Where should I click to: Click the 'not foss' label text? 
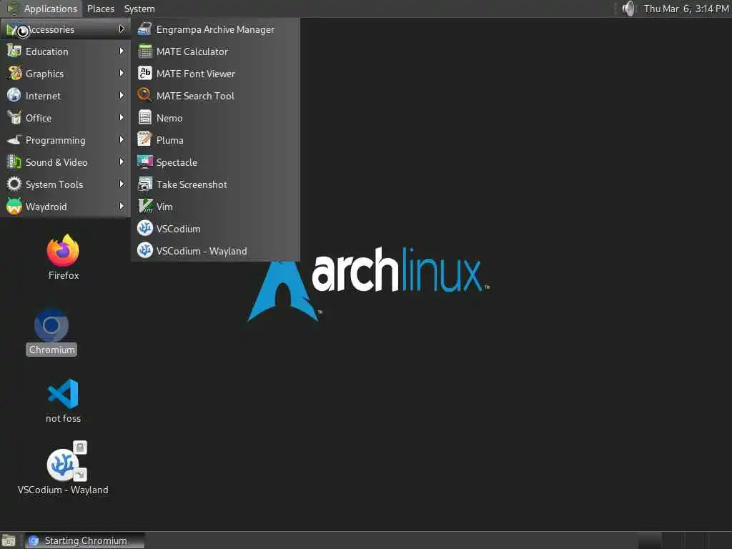click(63, 418)
